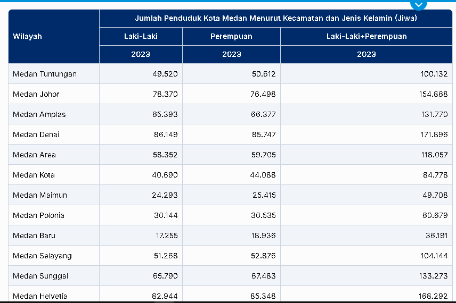The width and height of the screenshot is (456, 303).
Task: Select the Wilayah column header
Action: (x=27, y=37)
